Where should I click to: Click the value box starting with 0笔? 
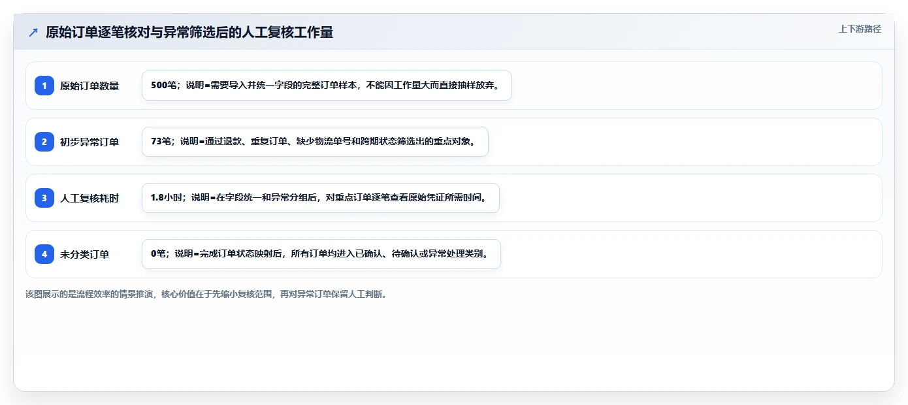pyautogui.click(x=321, y=254)
